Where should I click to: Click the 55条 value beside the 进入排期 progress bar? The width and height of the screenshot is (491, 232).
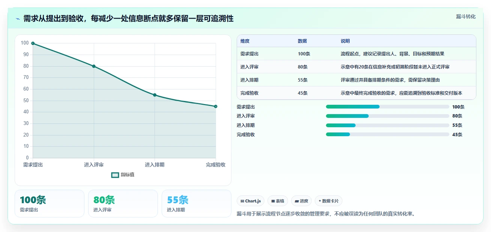[x=457, y=125]
